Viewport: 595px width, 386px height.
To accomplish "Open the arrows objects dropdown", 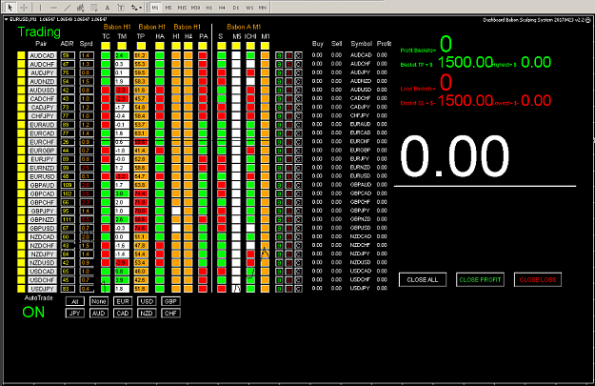I will tap(136, 8).
